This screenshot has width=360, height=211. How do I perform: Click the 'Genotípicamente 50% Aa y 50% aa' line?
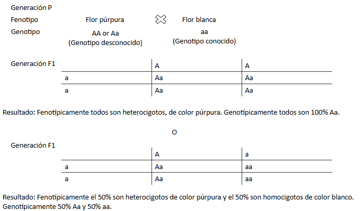57,207
